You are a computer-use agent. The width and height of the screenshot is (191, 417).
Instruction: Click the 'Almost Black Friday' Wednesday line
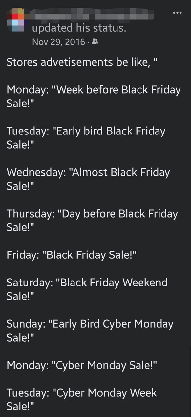(x=88, y=179)
